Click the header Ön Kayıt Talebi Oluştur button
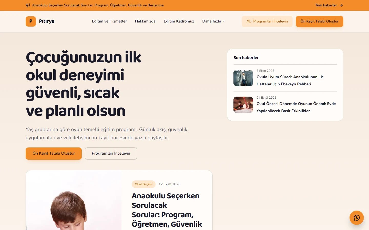This screenshot has width=369, height=230. pos(320,21)
